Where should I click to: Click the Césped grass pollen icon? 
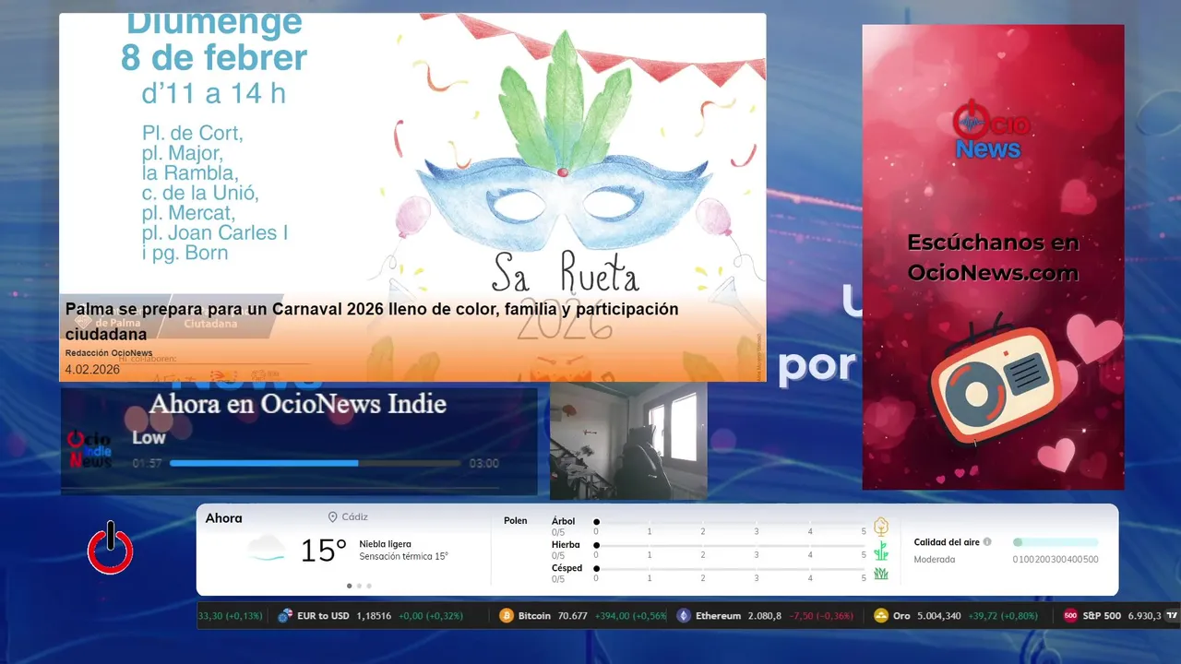pos(881,574)
